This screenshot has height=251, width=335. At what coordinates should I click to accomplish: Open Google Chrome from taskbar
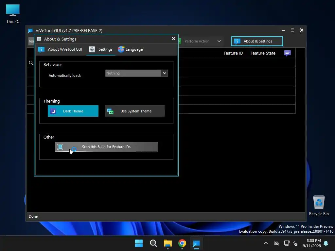(x=182, y=243)
